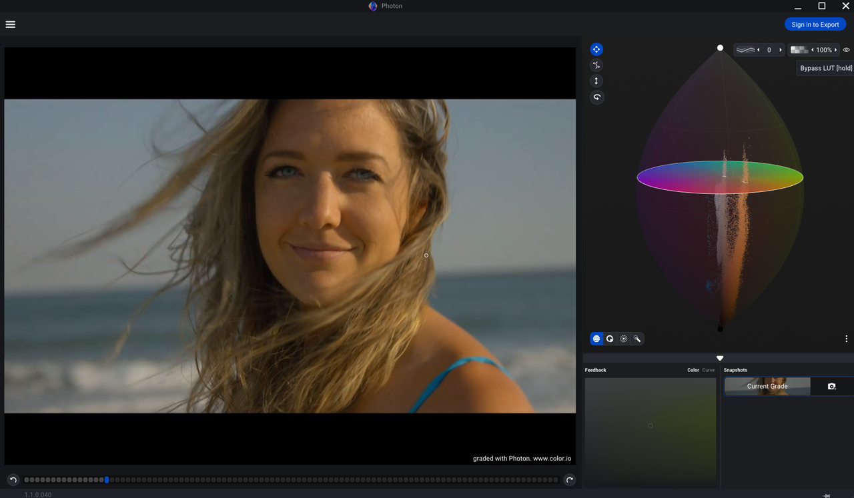Select the circular rotate view mode icon
Screen dimensions: 854x498
(610, 339)
